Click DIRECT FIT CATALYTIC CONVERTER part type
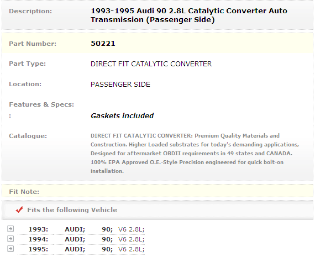Screen dimensions: 315x279 [151, 64]
